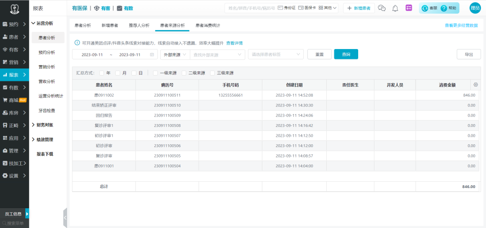
Task: Check the 日 summary checkbox
Action: coord(134,73)
